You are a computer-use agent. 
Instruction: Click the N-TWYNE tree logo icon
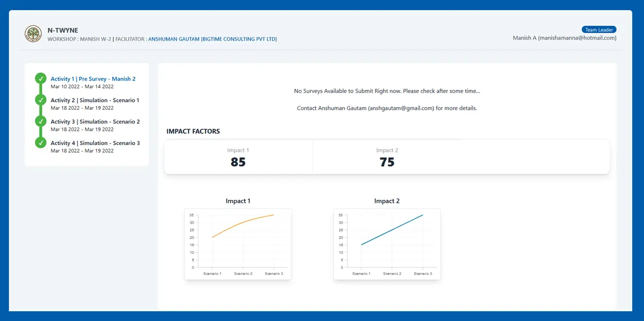(33, 34)
